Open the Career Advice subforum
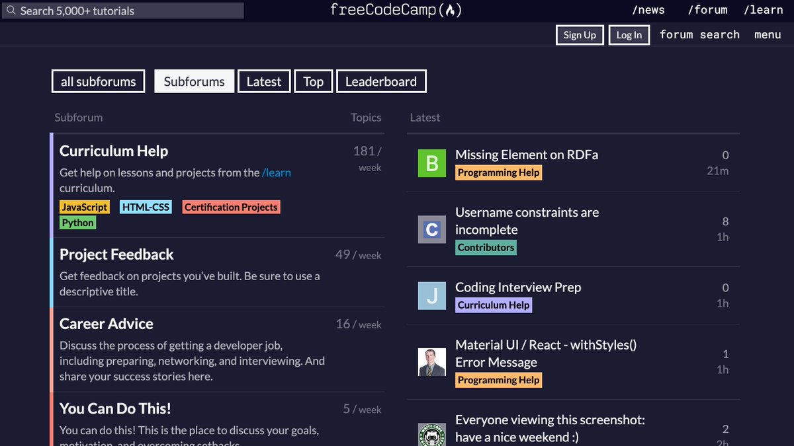This screenshot has width=794, height=446. click(107, 324)
